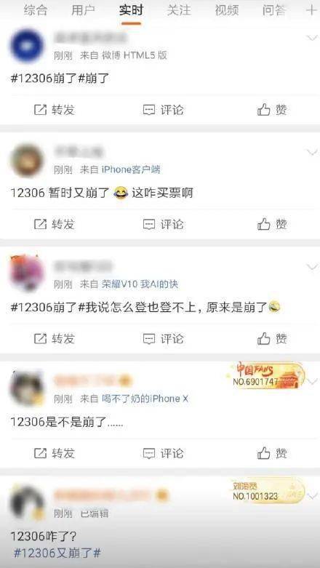
Task: Repost the '这咋买票啊' post
Action: pyautogui.click(x=55, y=224)
